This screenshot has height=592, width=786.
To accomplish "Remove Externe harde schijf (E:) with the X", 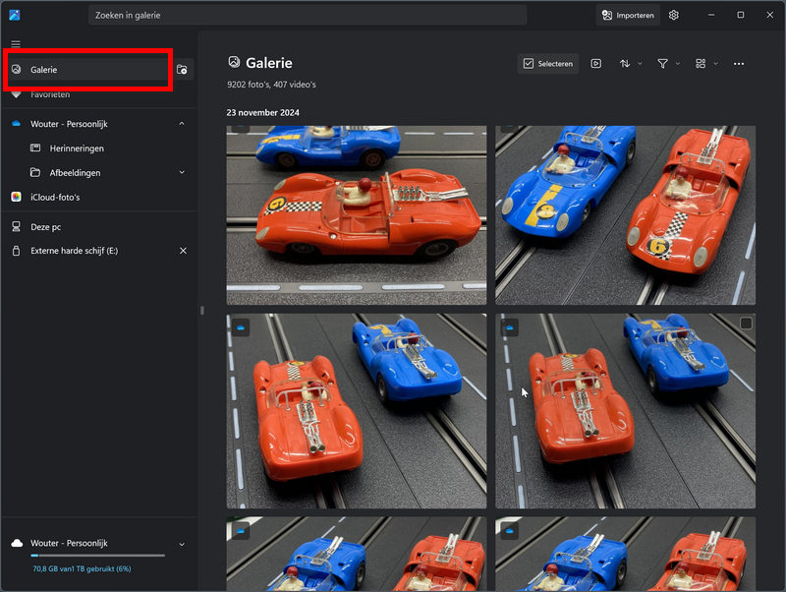I will [183, 251].
